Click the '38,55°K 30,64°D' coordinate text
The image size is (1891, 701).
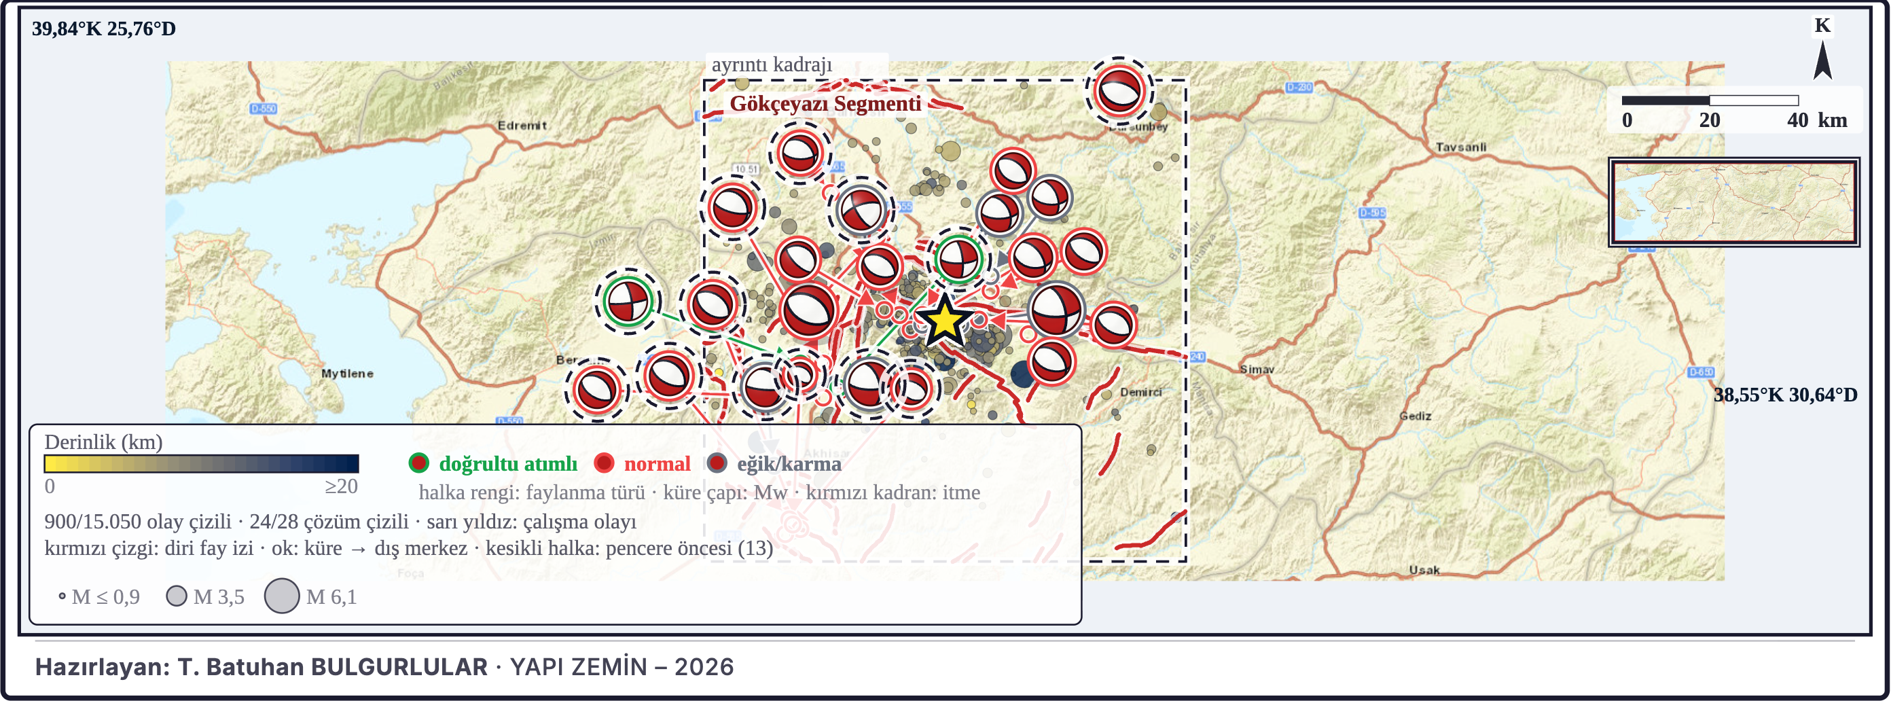click(1785, 395)
